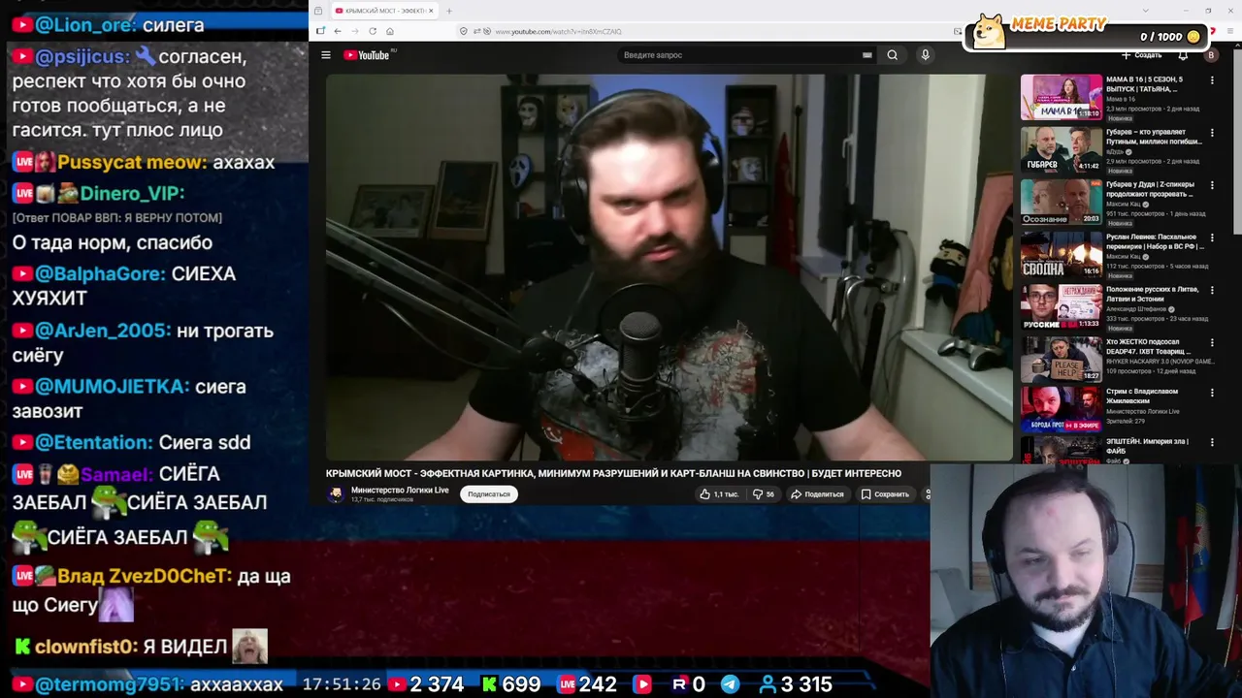Image resolution: width=1242 pixels, height=698 pixels.
Task: Click the title Положение русских в Литве
Action: pyautogui.click(x=1153, y=294)
